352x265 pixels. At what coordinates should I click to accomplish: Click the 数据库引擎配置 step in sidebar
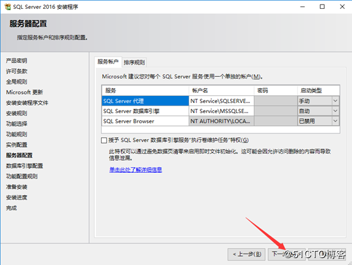click(x=25, y=166)
